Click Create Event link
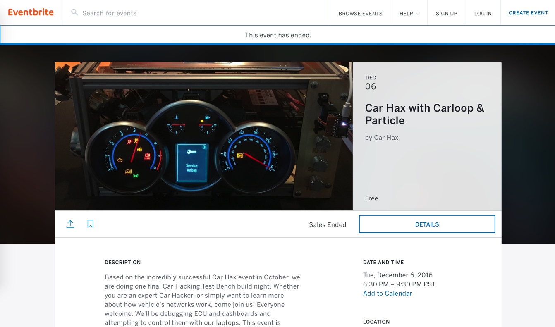The height and width of the screenshot is (327, 555). point(528,13)
